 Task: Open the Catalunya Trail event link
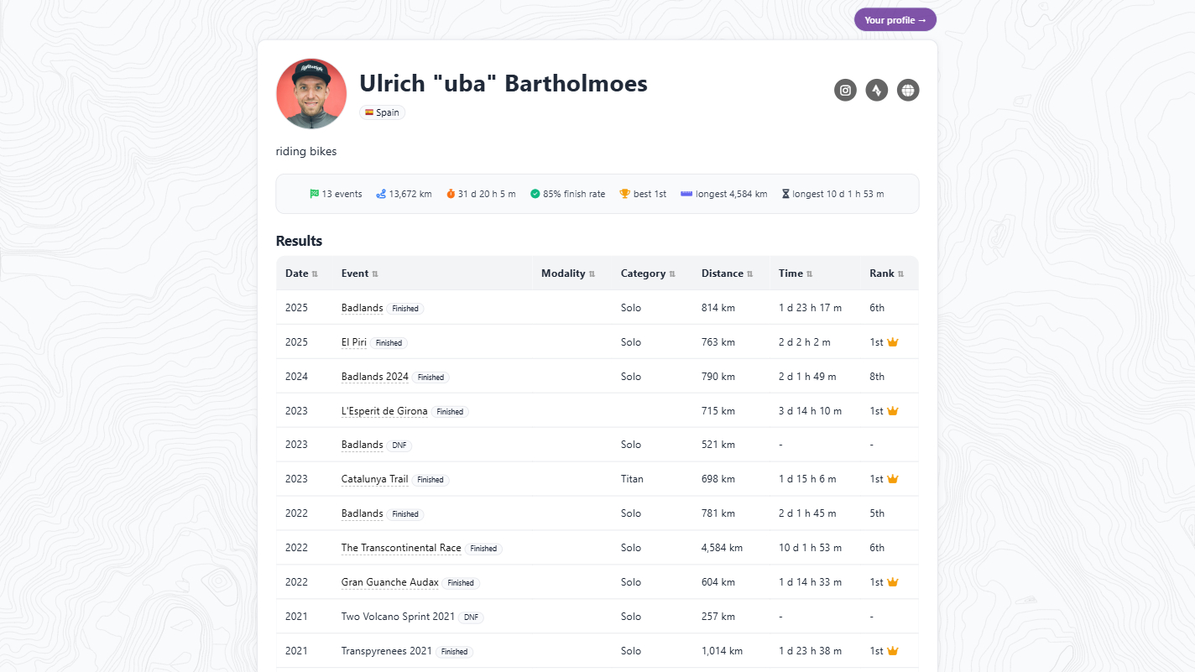374,479
